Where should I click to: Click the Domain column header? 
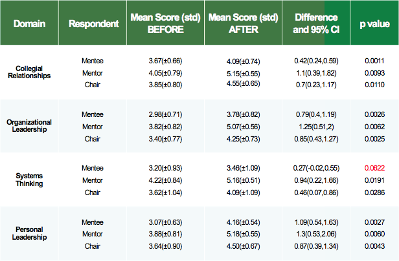tap(29, 24)
